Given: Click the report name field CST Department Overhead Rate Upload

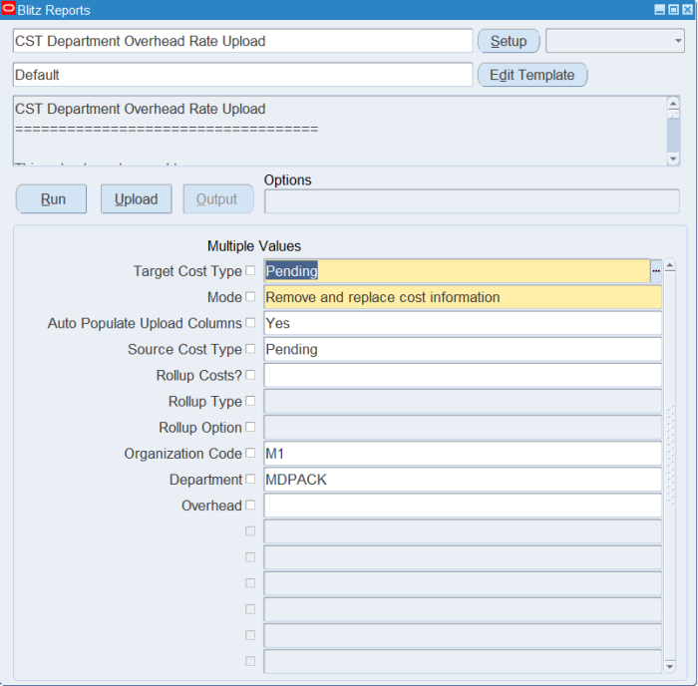Looking at the screenshot, I should 242,41.
